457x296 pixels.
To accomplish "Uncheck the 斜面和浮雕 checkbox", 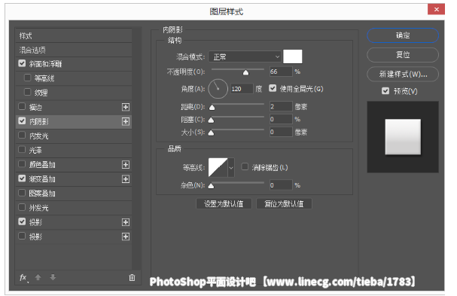I will [22, 63].
